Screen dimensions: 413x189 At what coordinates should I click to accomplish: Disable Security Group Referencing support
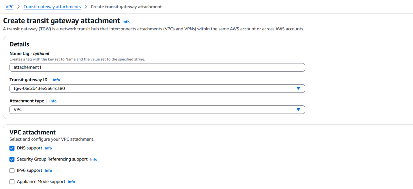[x=12, y=159]
